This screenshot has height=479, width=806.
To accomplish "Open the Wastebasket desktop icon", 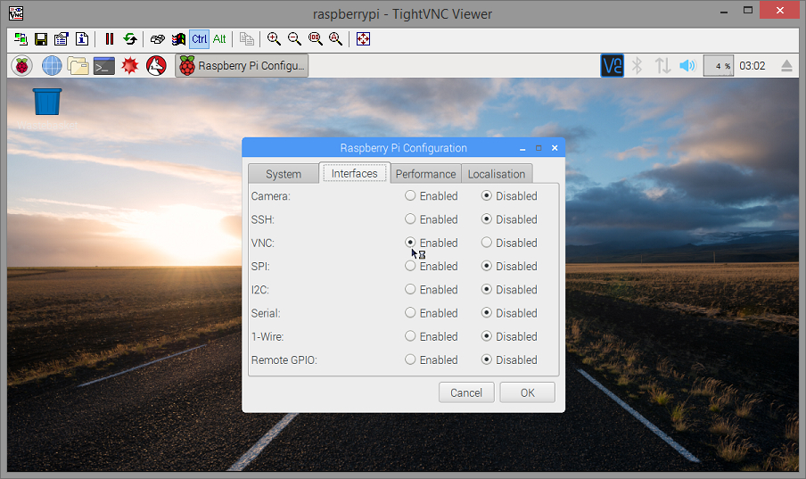I will (47, 109).
